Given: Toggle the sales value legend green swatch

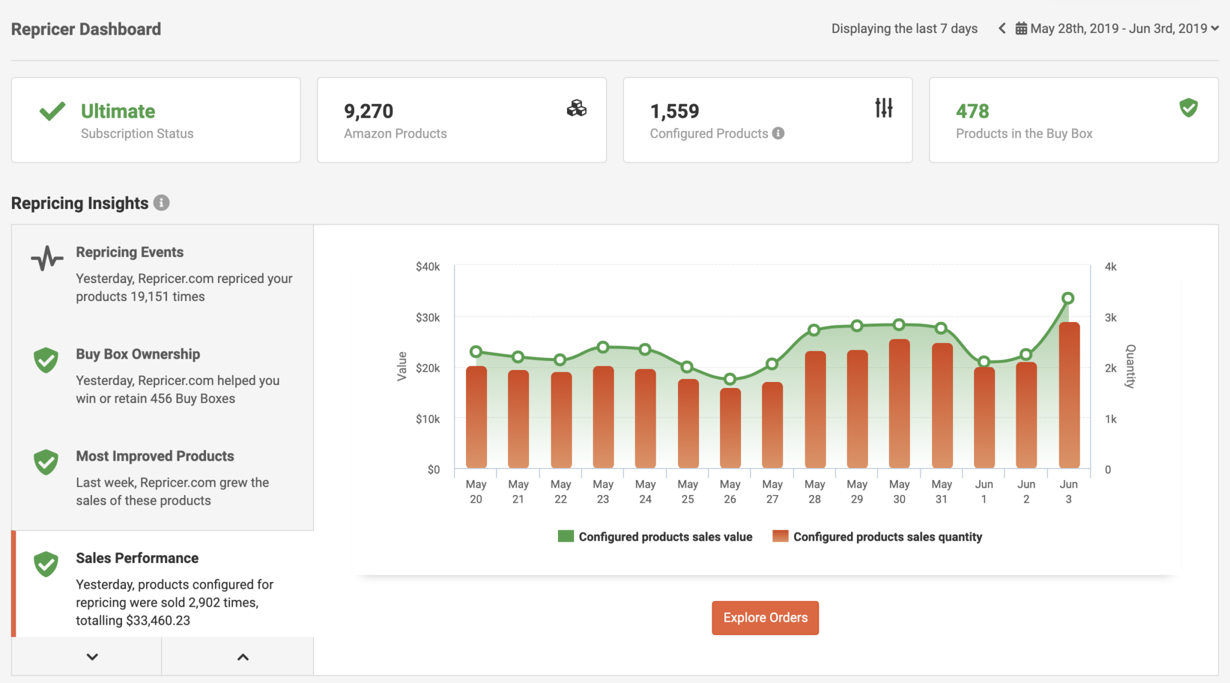Looking at the screenshot, I should (566, 536).
